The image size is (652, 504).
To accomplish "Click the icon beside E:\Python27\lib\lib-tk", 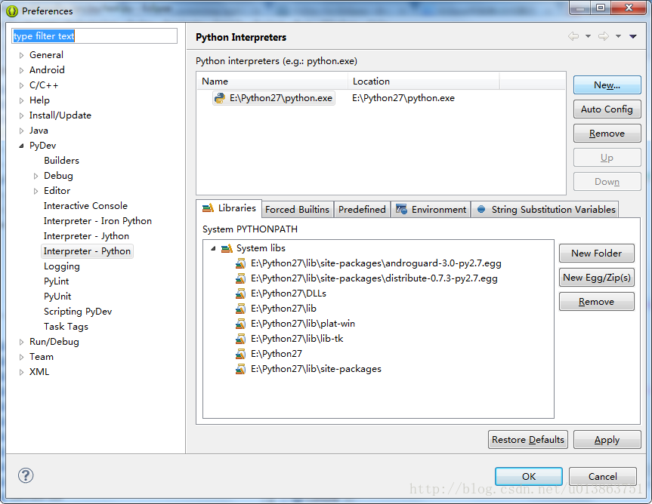I will click(240, 339).
